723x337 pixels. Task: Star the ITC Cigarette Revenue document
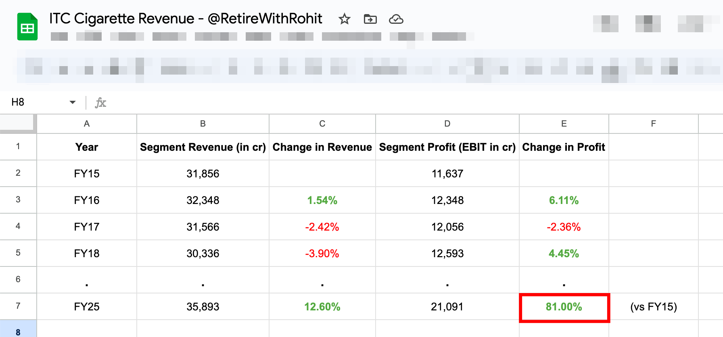click(x=344, y=19)
